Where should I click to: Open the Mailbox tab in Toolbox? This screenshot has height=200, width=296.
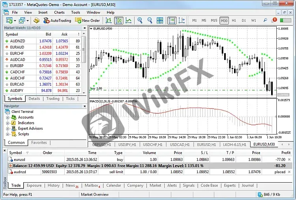pos(92,185)
